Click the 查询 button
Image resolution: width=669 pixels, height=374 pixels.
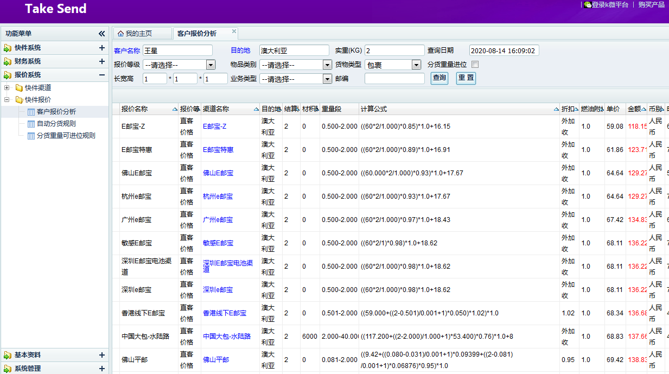click(x=439, y=78)
